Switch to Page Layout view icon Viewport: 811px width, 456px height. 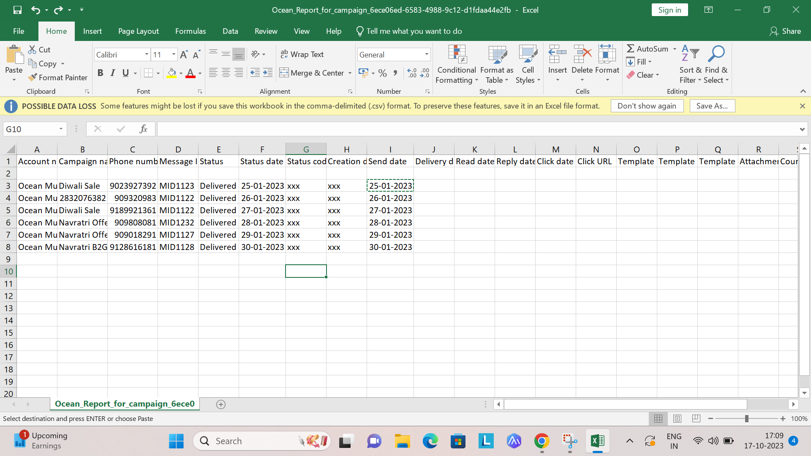coord(677,418)
